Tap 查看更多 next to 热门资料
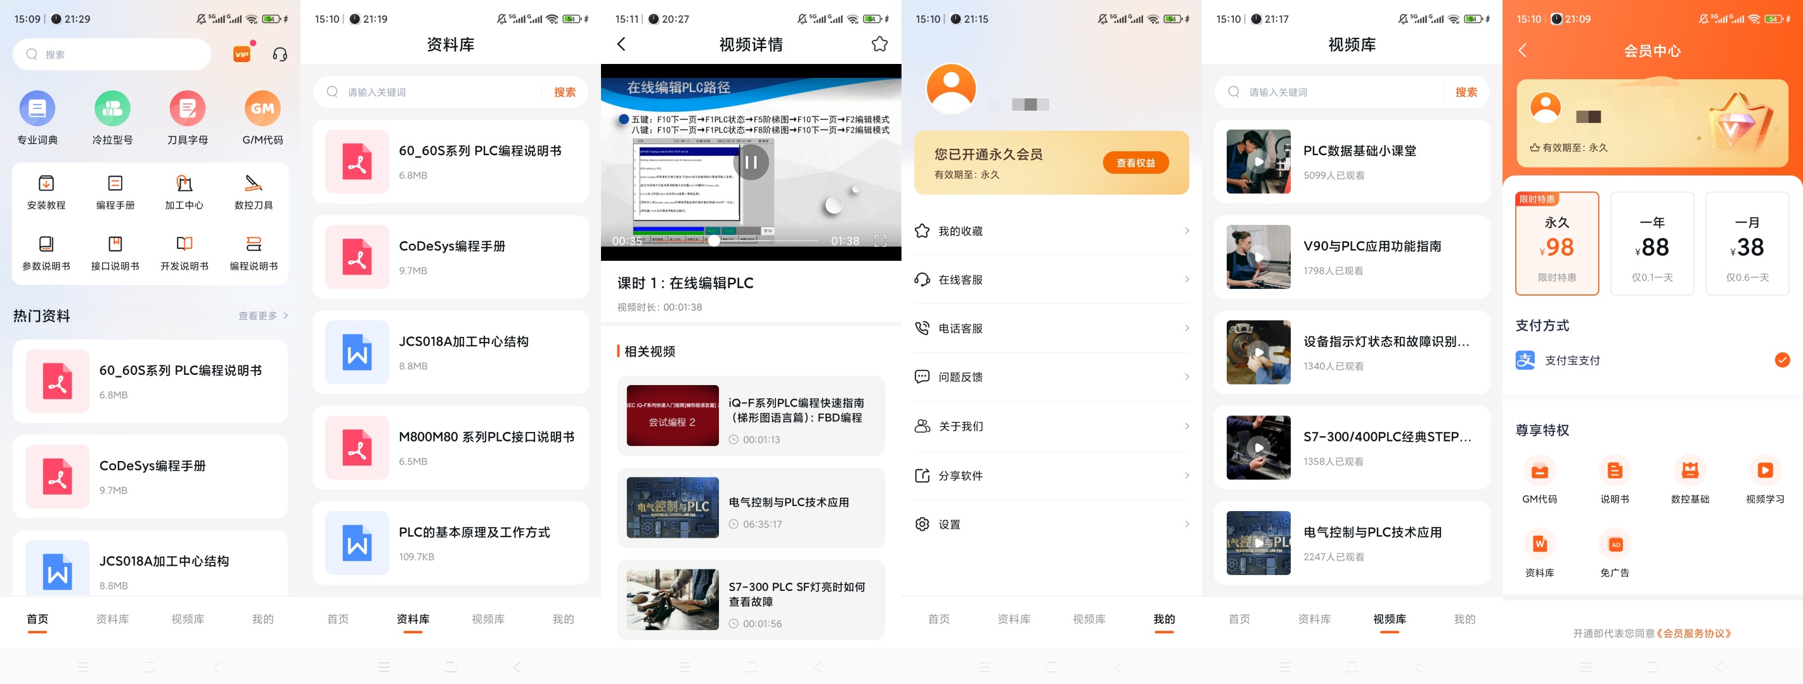 (x=263, y=316)
